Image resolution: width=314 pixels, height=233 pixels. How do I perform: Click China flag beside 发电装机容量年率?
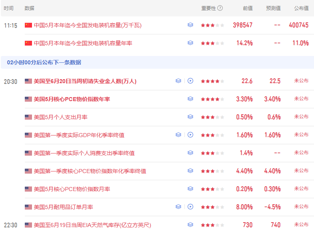[28, 43]
